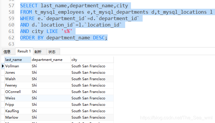
Task: Click South San Francisco in Weiss row
Action: click(92, 98)
